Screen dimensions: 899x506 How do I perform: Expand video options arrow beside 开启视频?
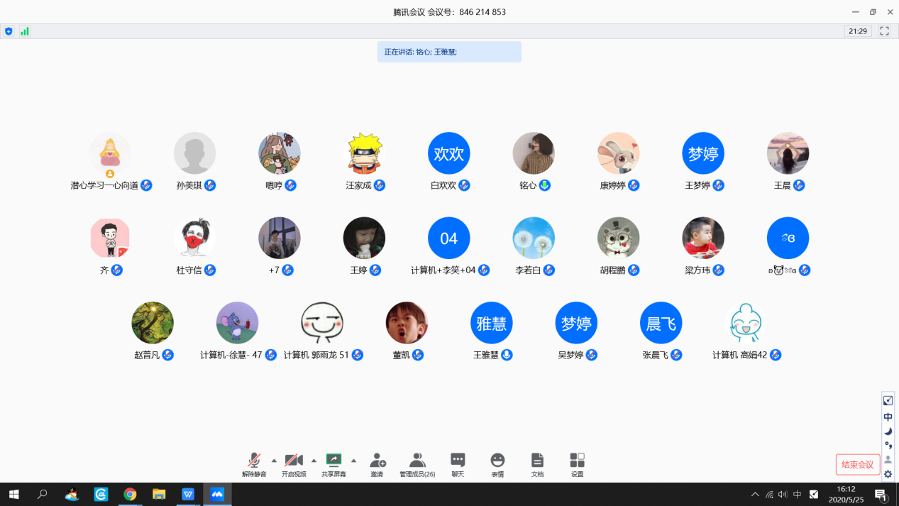point(314,461)
